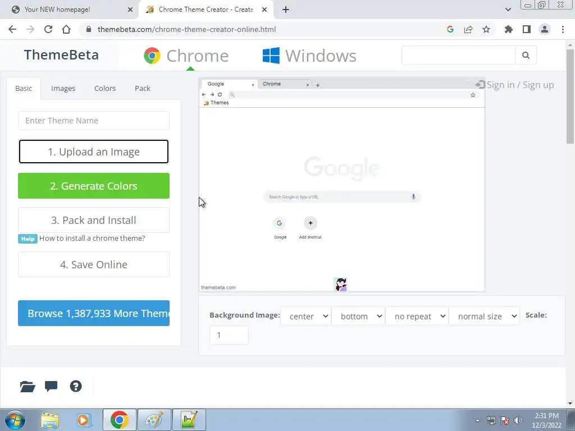Open the comments speech bubble icon
575x431 pixels.
click(x=51, y=386)
